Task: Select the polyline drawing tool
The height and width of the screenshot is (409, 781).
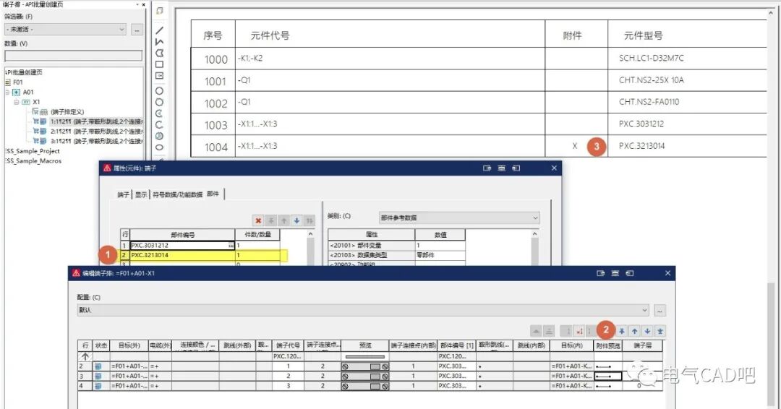Action: coord(159,42)
